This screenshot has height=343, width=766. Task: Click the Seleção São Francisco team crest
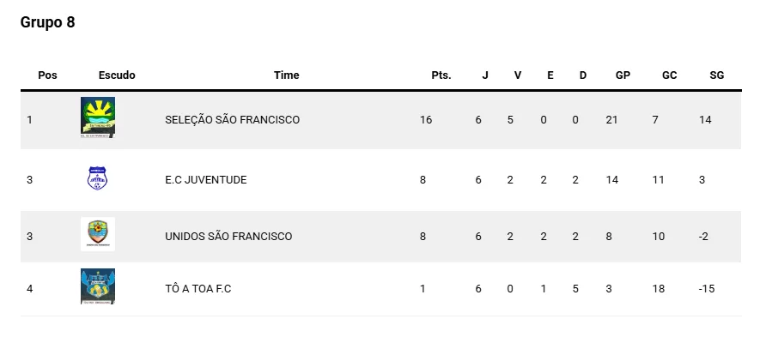click(x=97, y=117)
